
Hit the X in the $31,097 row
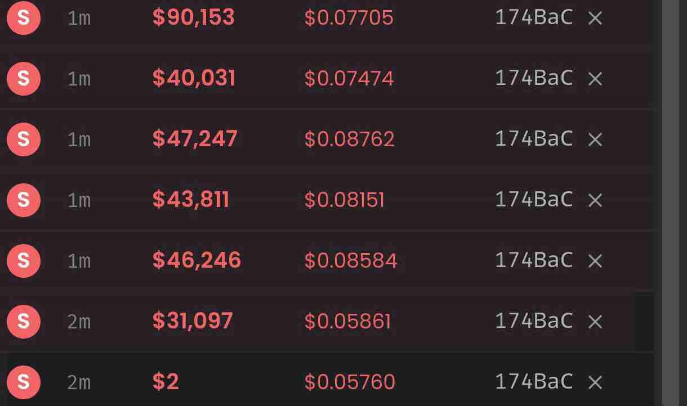(595, 322)
